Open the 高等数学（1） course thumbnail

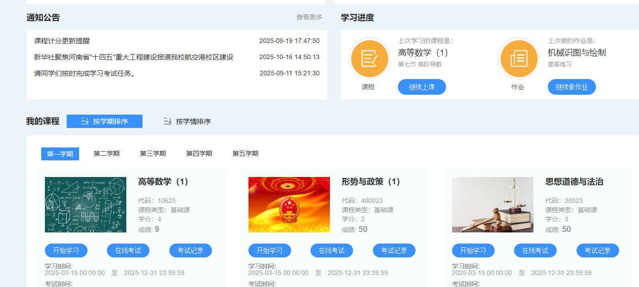(x=86, y=205)
